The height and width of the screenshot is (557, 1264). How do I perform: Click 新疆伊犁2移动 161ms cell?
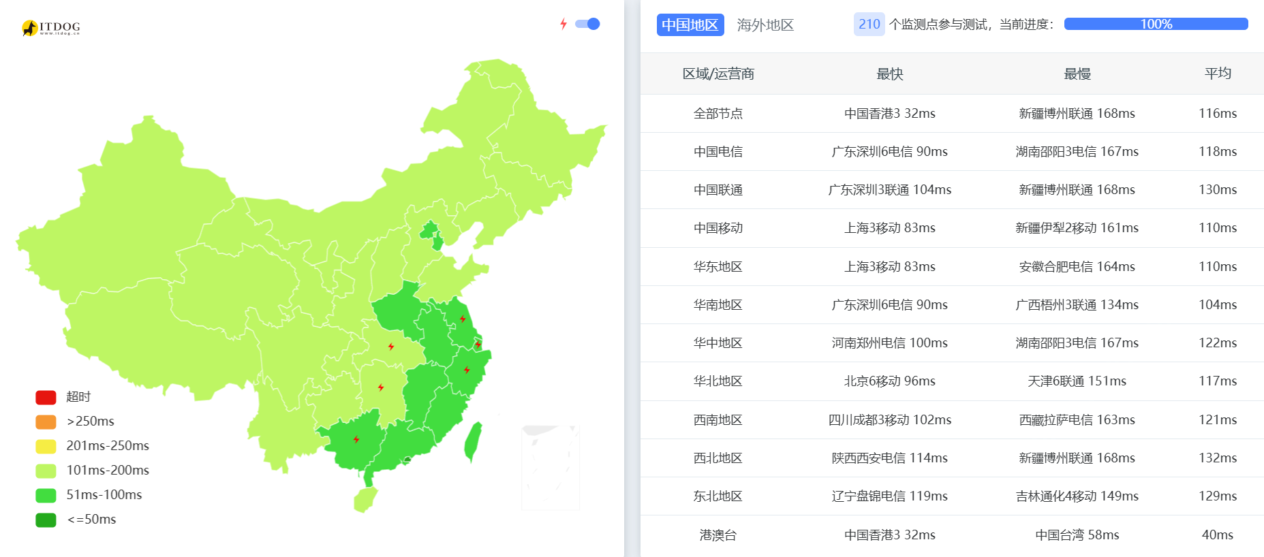(1077, 228)
